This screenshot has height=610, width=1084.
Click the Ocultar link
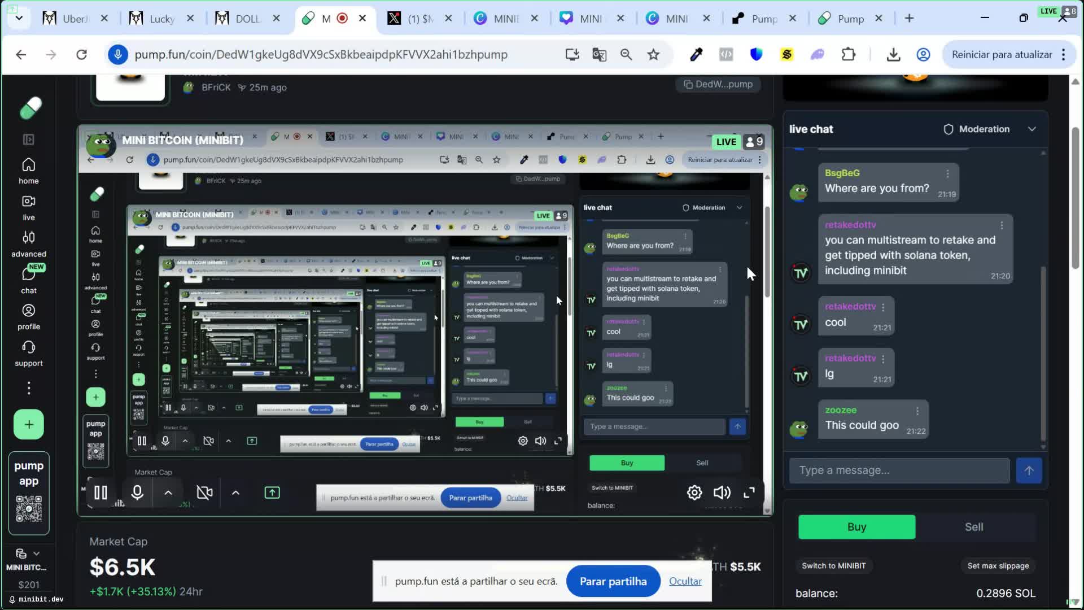(x=685, y=581)
